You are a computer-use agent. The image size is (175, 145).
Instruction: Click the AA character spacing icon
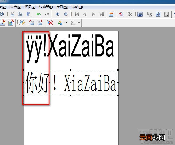pyautogui.click(x=166, y=14)
